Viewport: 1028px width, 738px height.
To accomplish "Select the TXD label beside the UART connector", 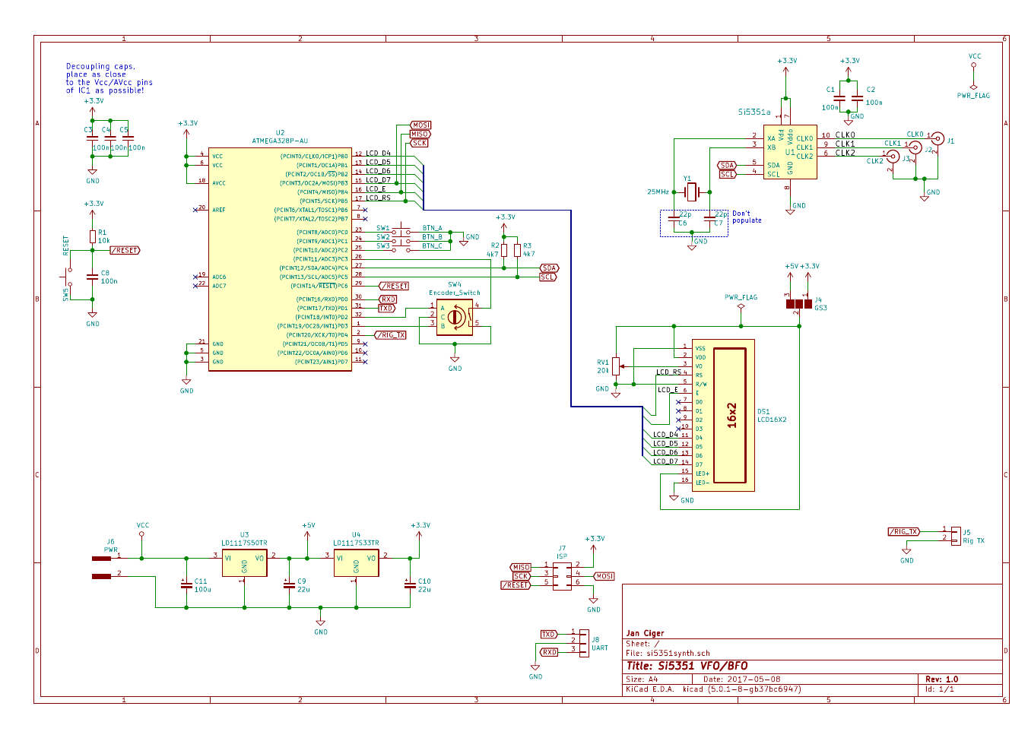I will tap(548, 634).
